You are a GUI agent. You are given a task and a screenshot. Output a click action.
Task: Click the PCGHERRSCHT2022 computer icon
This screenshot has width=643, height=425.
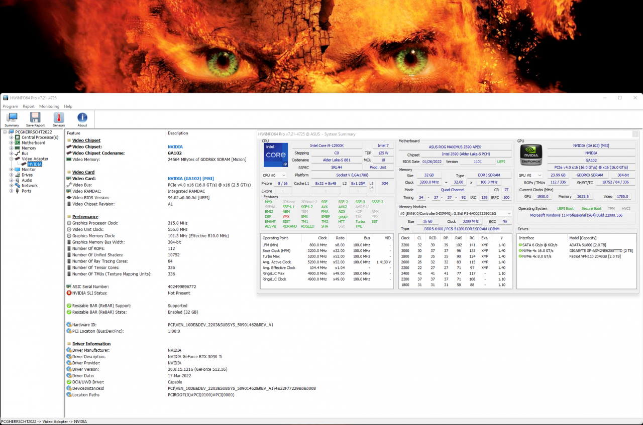point(12,132)
